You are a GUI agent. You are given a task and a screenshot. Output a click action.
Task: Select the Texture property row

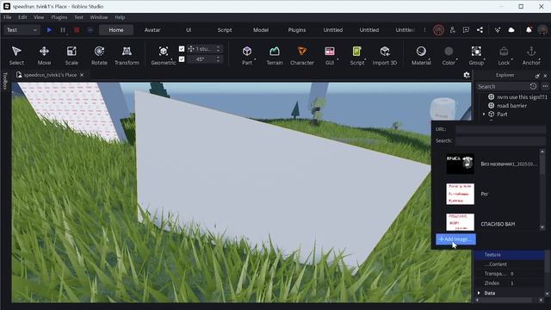509,255
